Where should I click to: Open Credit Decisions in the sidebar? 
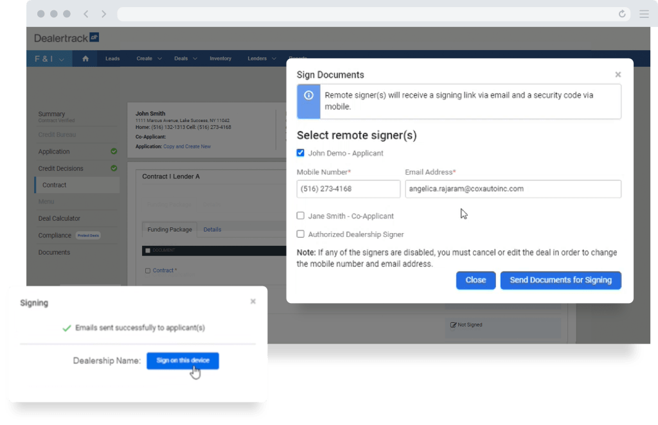(x=61, y=168)
